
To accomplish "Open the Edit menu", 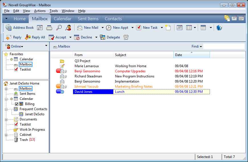I will pyautogui.click(x=16, y=11).
